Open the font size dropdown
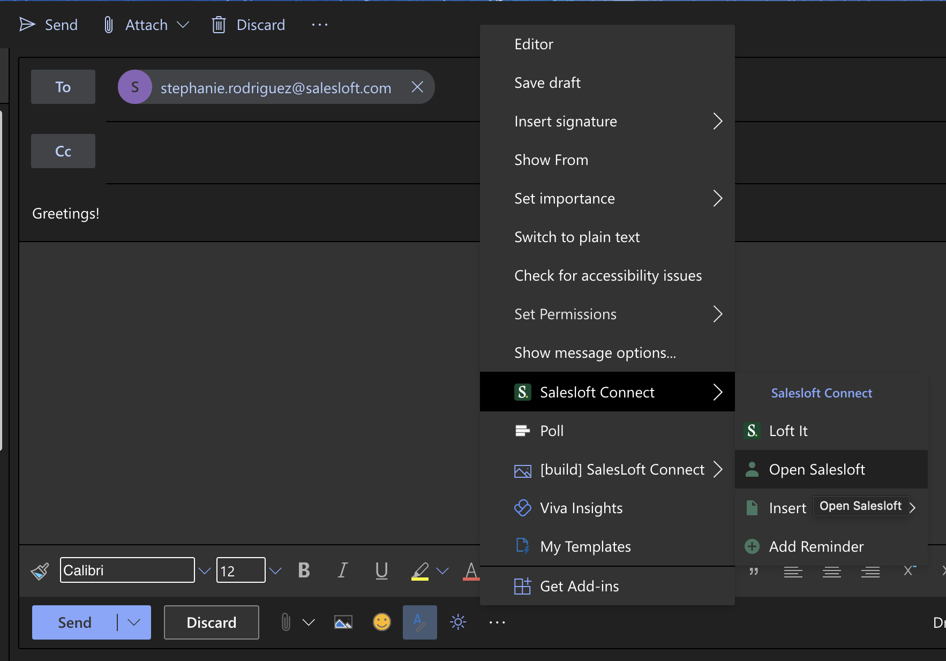The height and width of the screenshot is (661, 946). [275, 570]
